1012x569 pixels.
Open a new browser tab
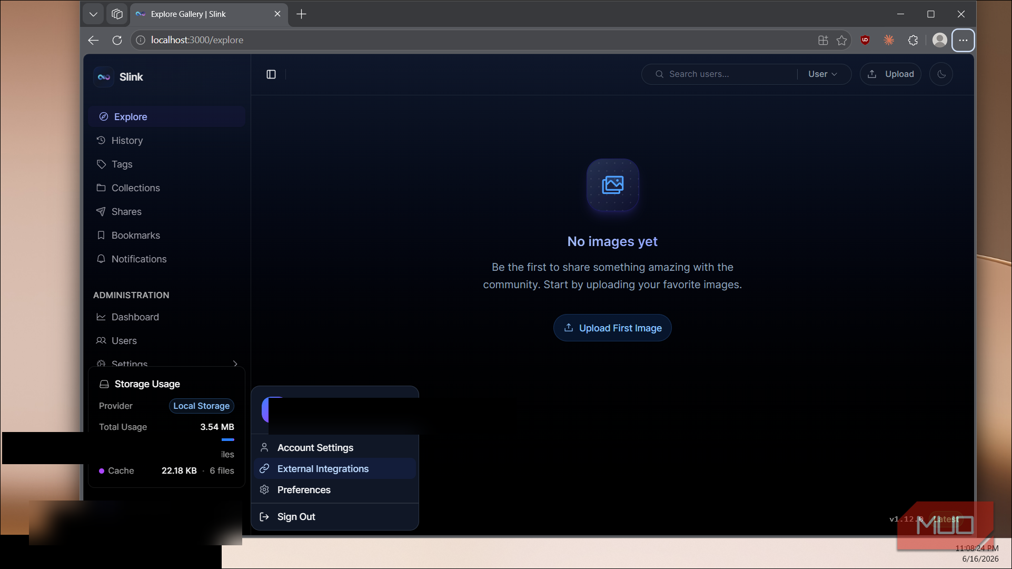[301, 14]
